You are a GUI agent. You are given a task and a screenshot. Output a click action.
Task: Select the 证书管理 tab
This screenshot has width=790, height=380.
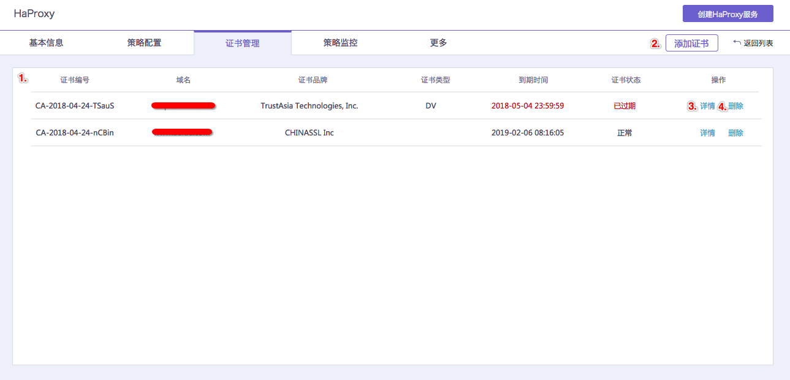[x=243, y=43]
